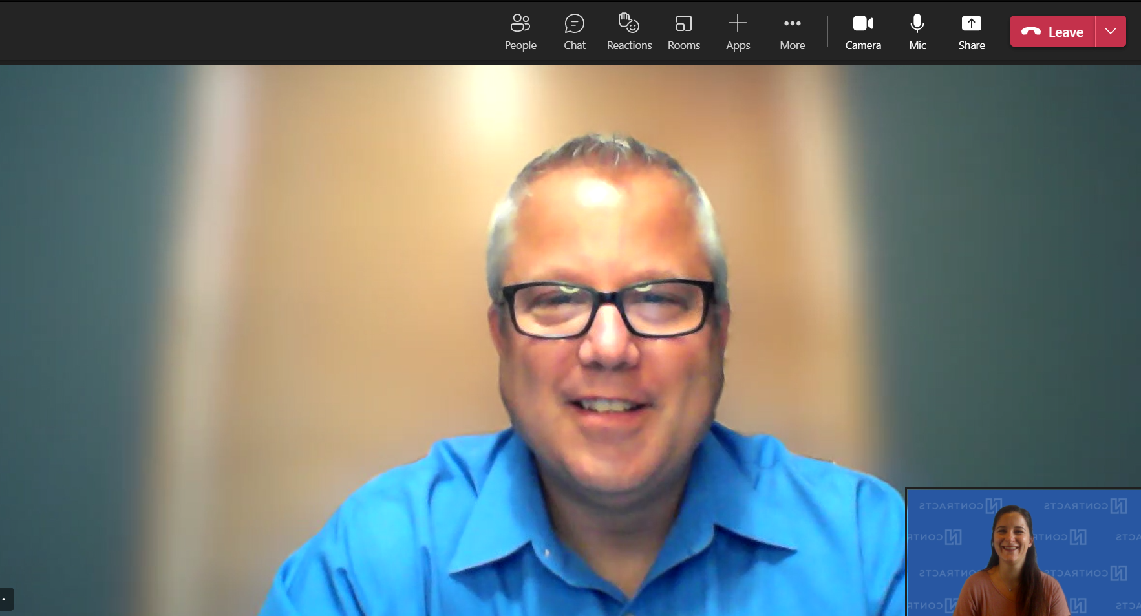Screen dimensions: 1141x616
Task: Open breakout Rooms
Action: [x=683, y=32]
